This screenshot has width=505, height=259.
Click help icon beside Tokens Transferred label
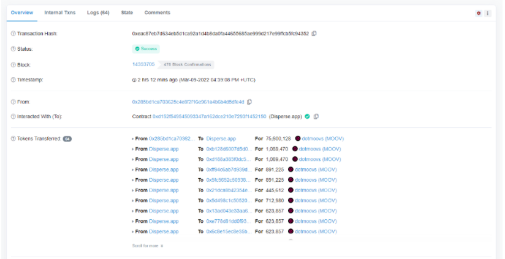(13, 138)
